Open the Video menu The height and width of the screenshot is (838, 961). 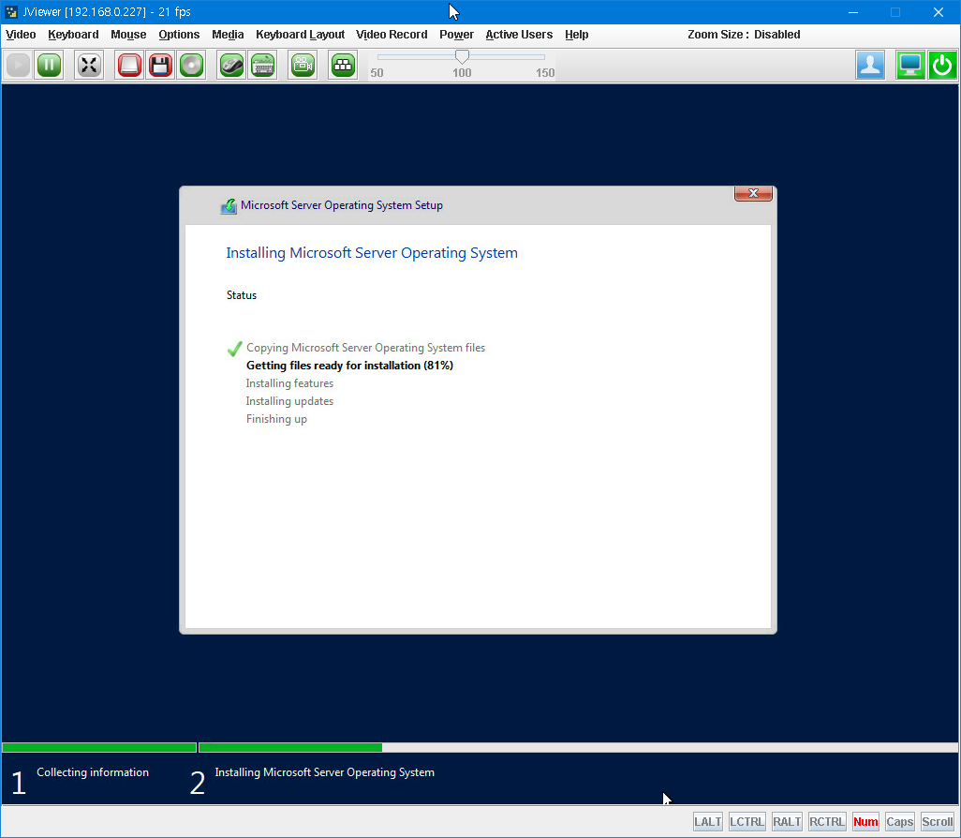tap(21, 35)
